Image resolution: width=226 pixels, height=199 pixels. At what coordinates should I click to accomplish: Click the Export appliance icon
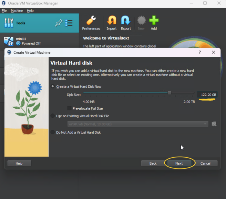tap(126, 23)
